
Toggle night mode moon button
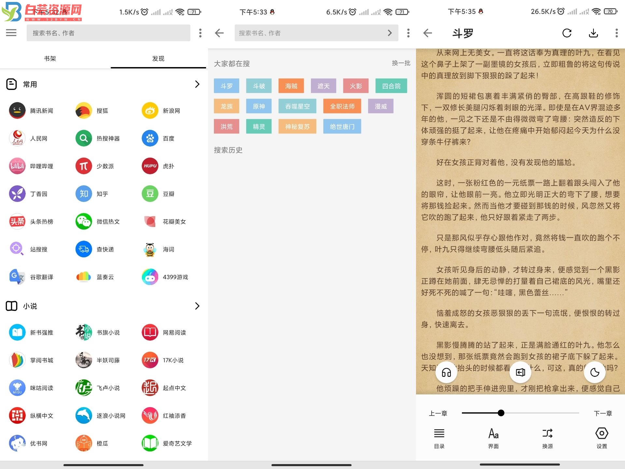[x=595, y=372]
